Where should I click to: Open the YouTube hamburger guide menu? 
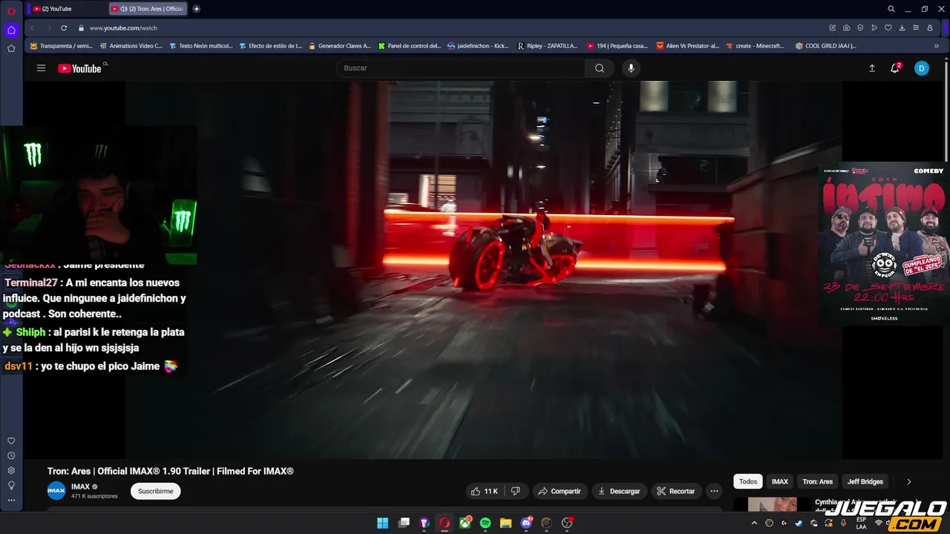[42, 68]
